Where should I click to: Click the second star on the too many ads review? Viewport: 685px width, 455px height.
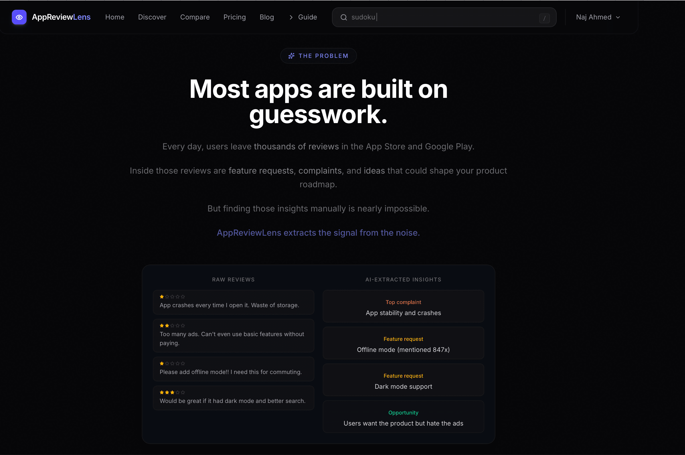tap(167, 325)
